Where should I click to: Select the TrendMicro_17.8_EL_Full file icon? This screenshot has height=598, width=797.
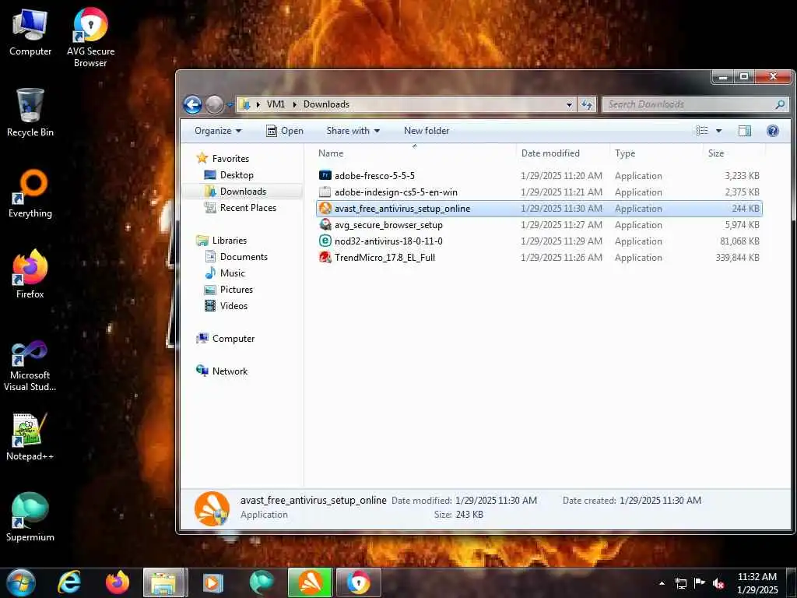coord(325,257)
